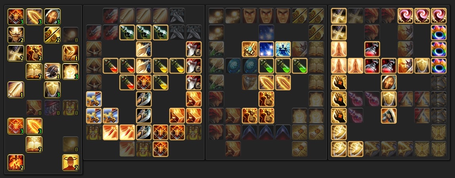Select the haloed golden head skill, level 2
This screenshot has height=178, width=455.
pyautogui.click(x=71, y=162)
